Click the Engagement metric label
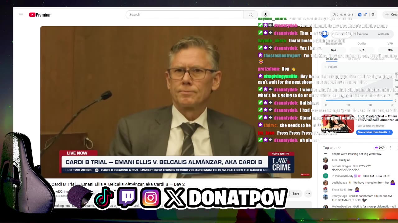398x223 pixels. coord(333,44)
